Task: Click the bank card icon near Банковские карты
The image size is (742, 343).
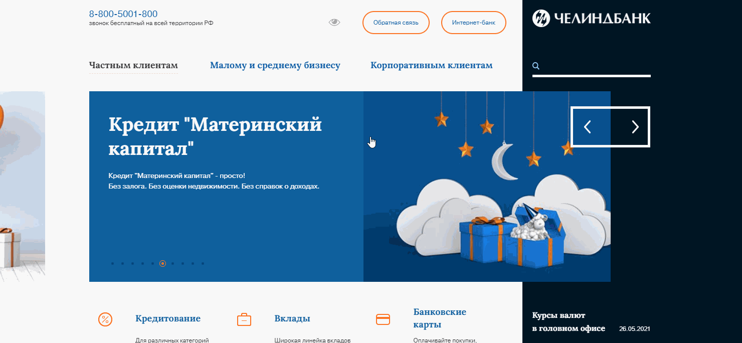Action: click(383, 319)
